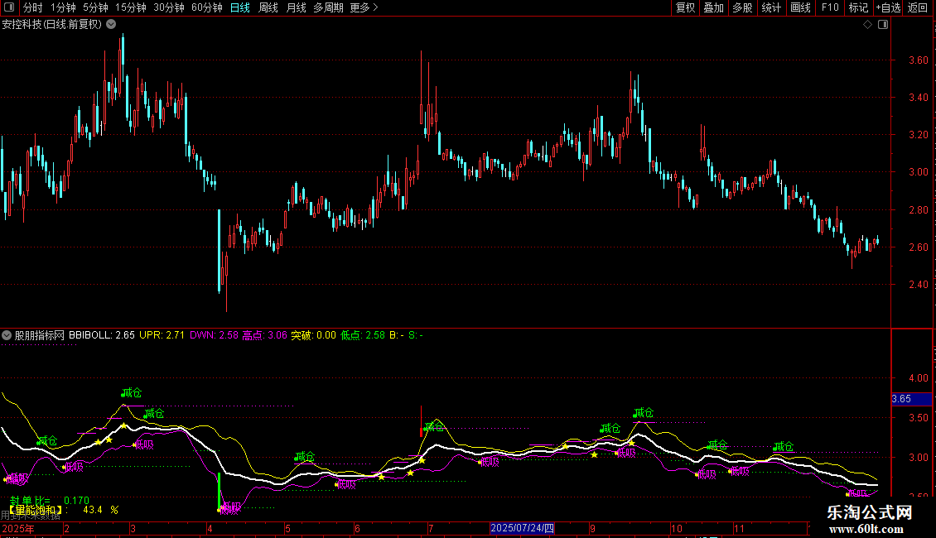
Task: Switch to 多周期 multi-period view
Action: click(x=328, y=7)
